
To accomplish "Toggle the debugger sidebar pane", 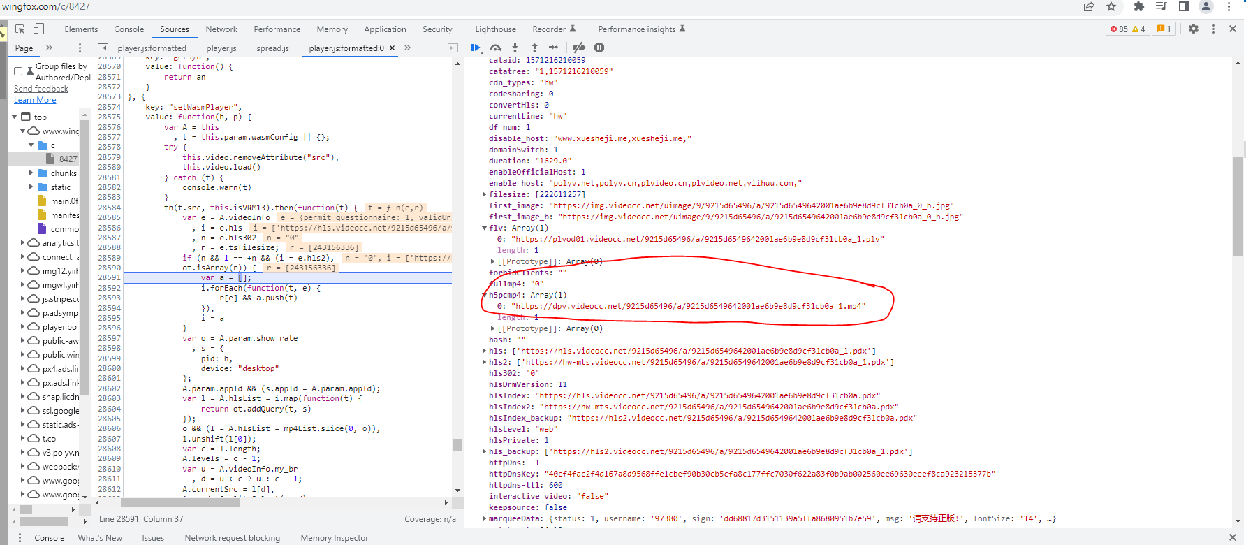I will [x=453, y=48].
